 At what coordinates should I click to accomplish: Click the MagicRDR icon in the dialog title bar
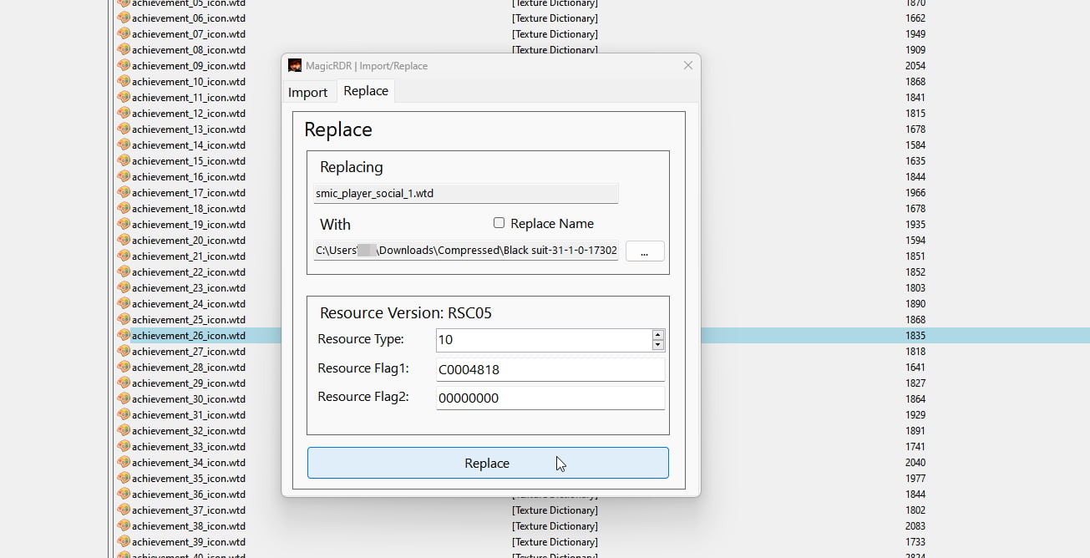[295, 65]
